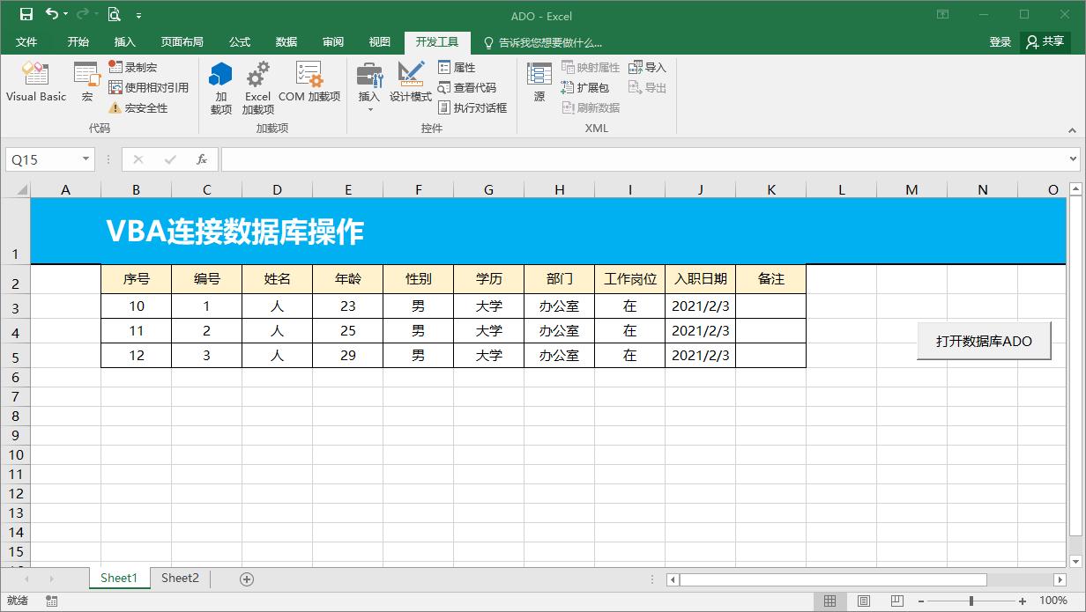Click the Excel 加载项 icon
The height and width of the screenshot is (612, 1086).
[x=257, y=84]
